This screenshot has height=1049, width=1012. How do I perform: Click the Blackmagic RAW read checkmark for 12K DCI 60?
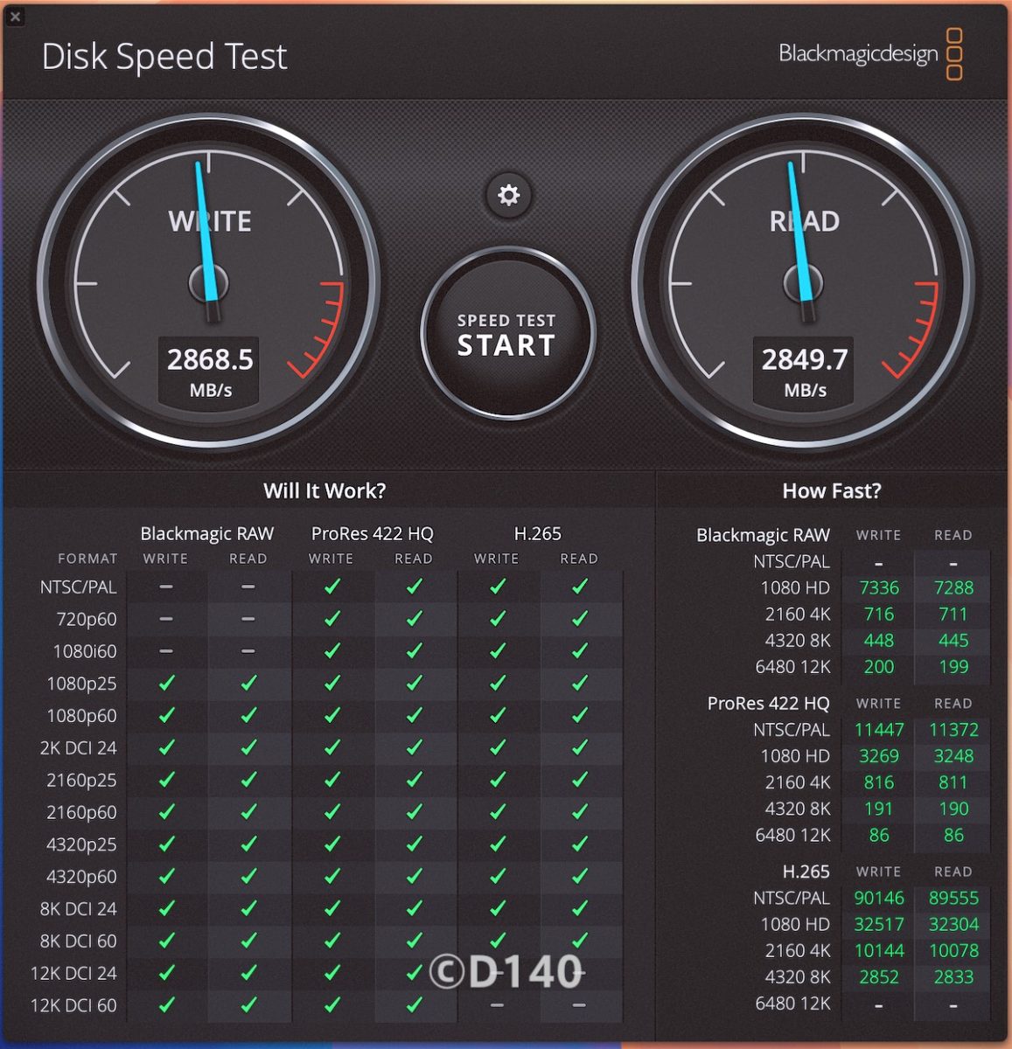pyautogui.click(x=248, y=1005)
